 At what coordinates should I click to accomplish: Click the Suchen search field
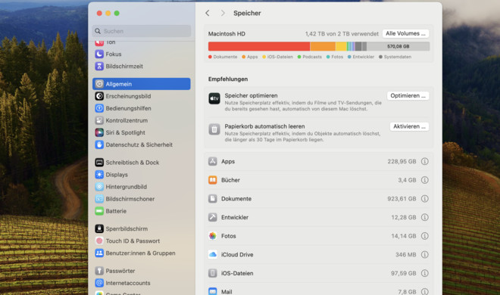(142, 31)
